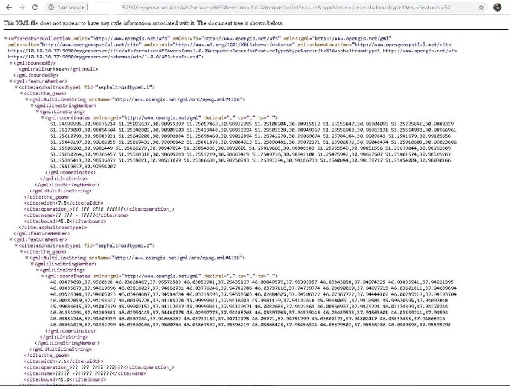The width and height of the screenshot is (510, 386).
Task: Click the Not secure label text
Action: tap(69, 8)
